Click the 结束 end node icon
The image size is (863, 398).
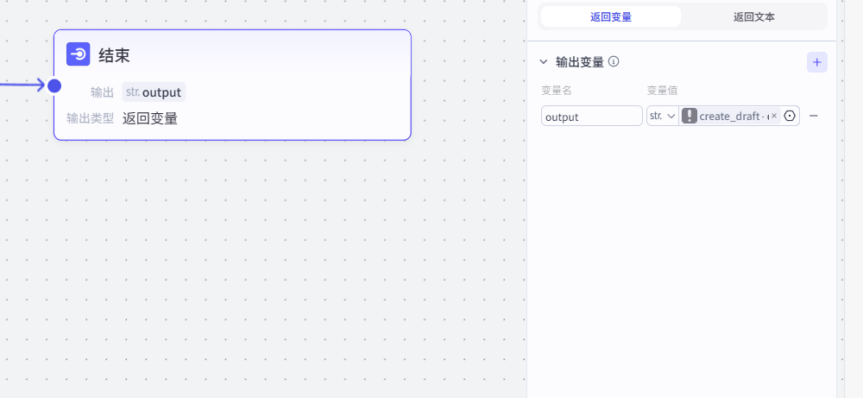pyautogui.click(x=79, y=54)
